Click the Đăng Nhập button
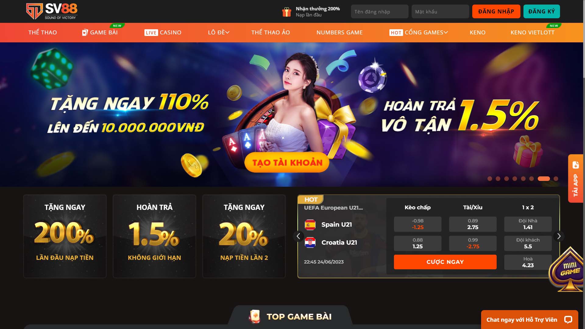This screenshot has height=329, width=585. (496, 12)
